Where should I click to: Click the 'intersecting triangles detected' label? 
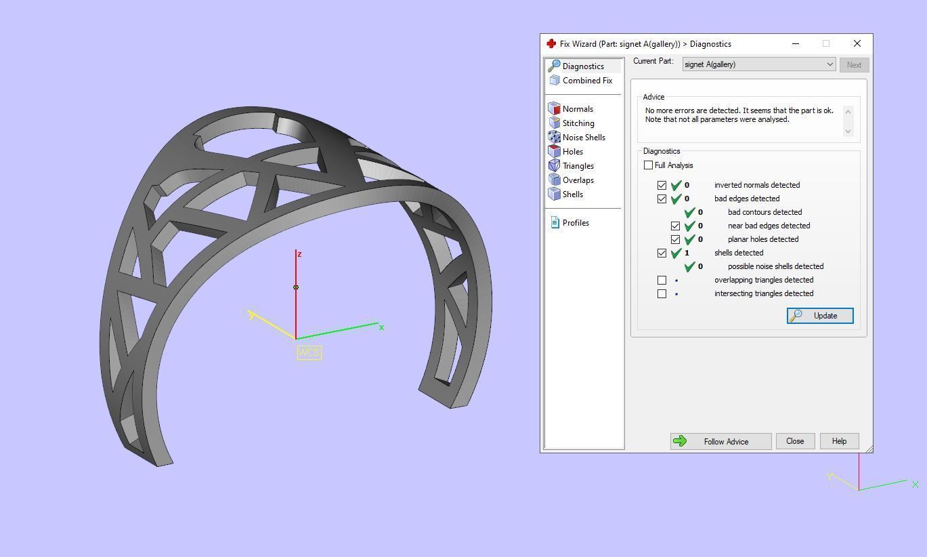(x=764, y=293)
